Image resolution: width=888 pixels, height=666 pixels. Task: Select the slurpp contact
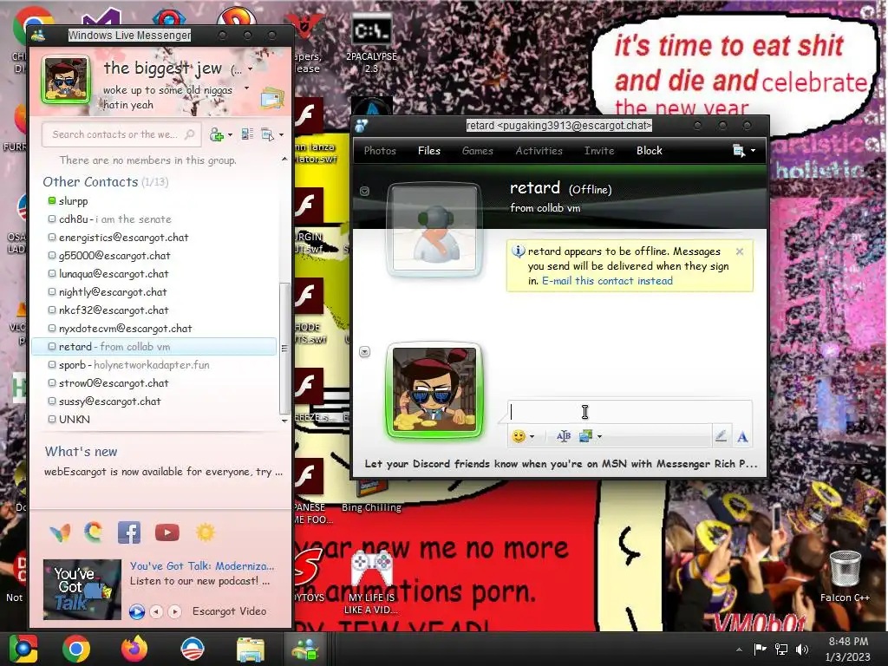click(154, 201)
